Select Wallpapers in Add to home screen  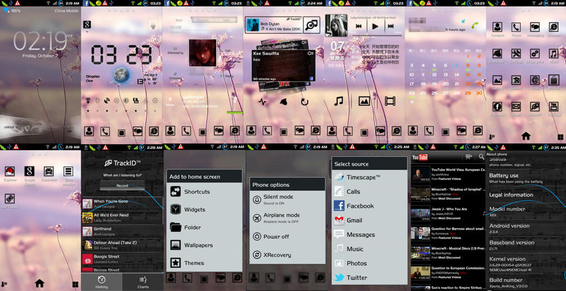click(x=205, y=245)
